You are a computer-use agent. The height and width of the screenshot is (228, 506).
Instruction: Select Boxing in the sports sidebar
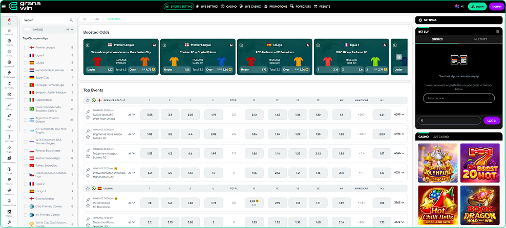click(x=9, y=181)
